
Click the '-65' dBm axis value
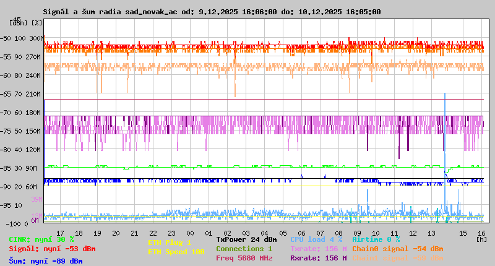(6, 95)
